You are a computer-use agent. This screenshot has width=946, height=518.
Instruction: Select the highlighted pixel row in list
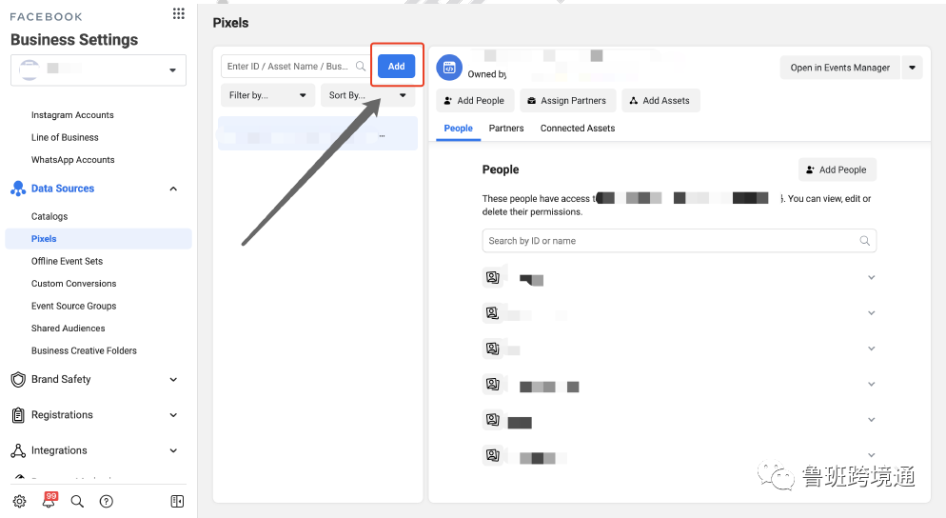318,133
